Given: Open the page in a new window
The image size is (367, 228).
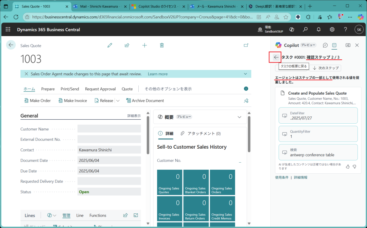Looking at the screenshot, I should (246, 45).
